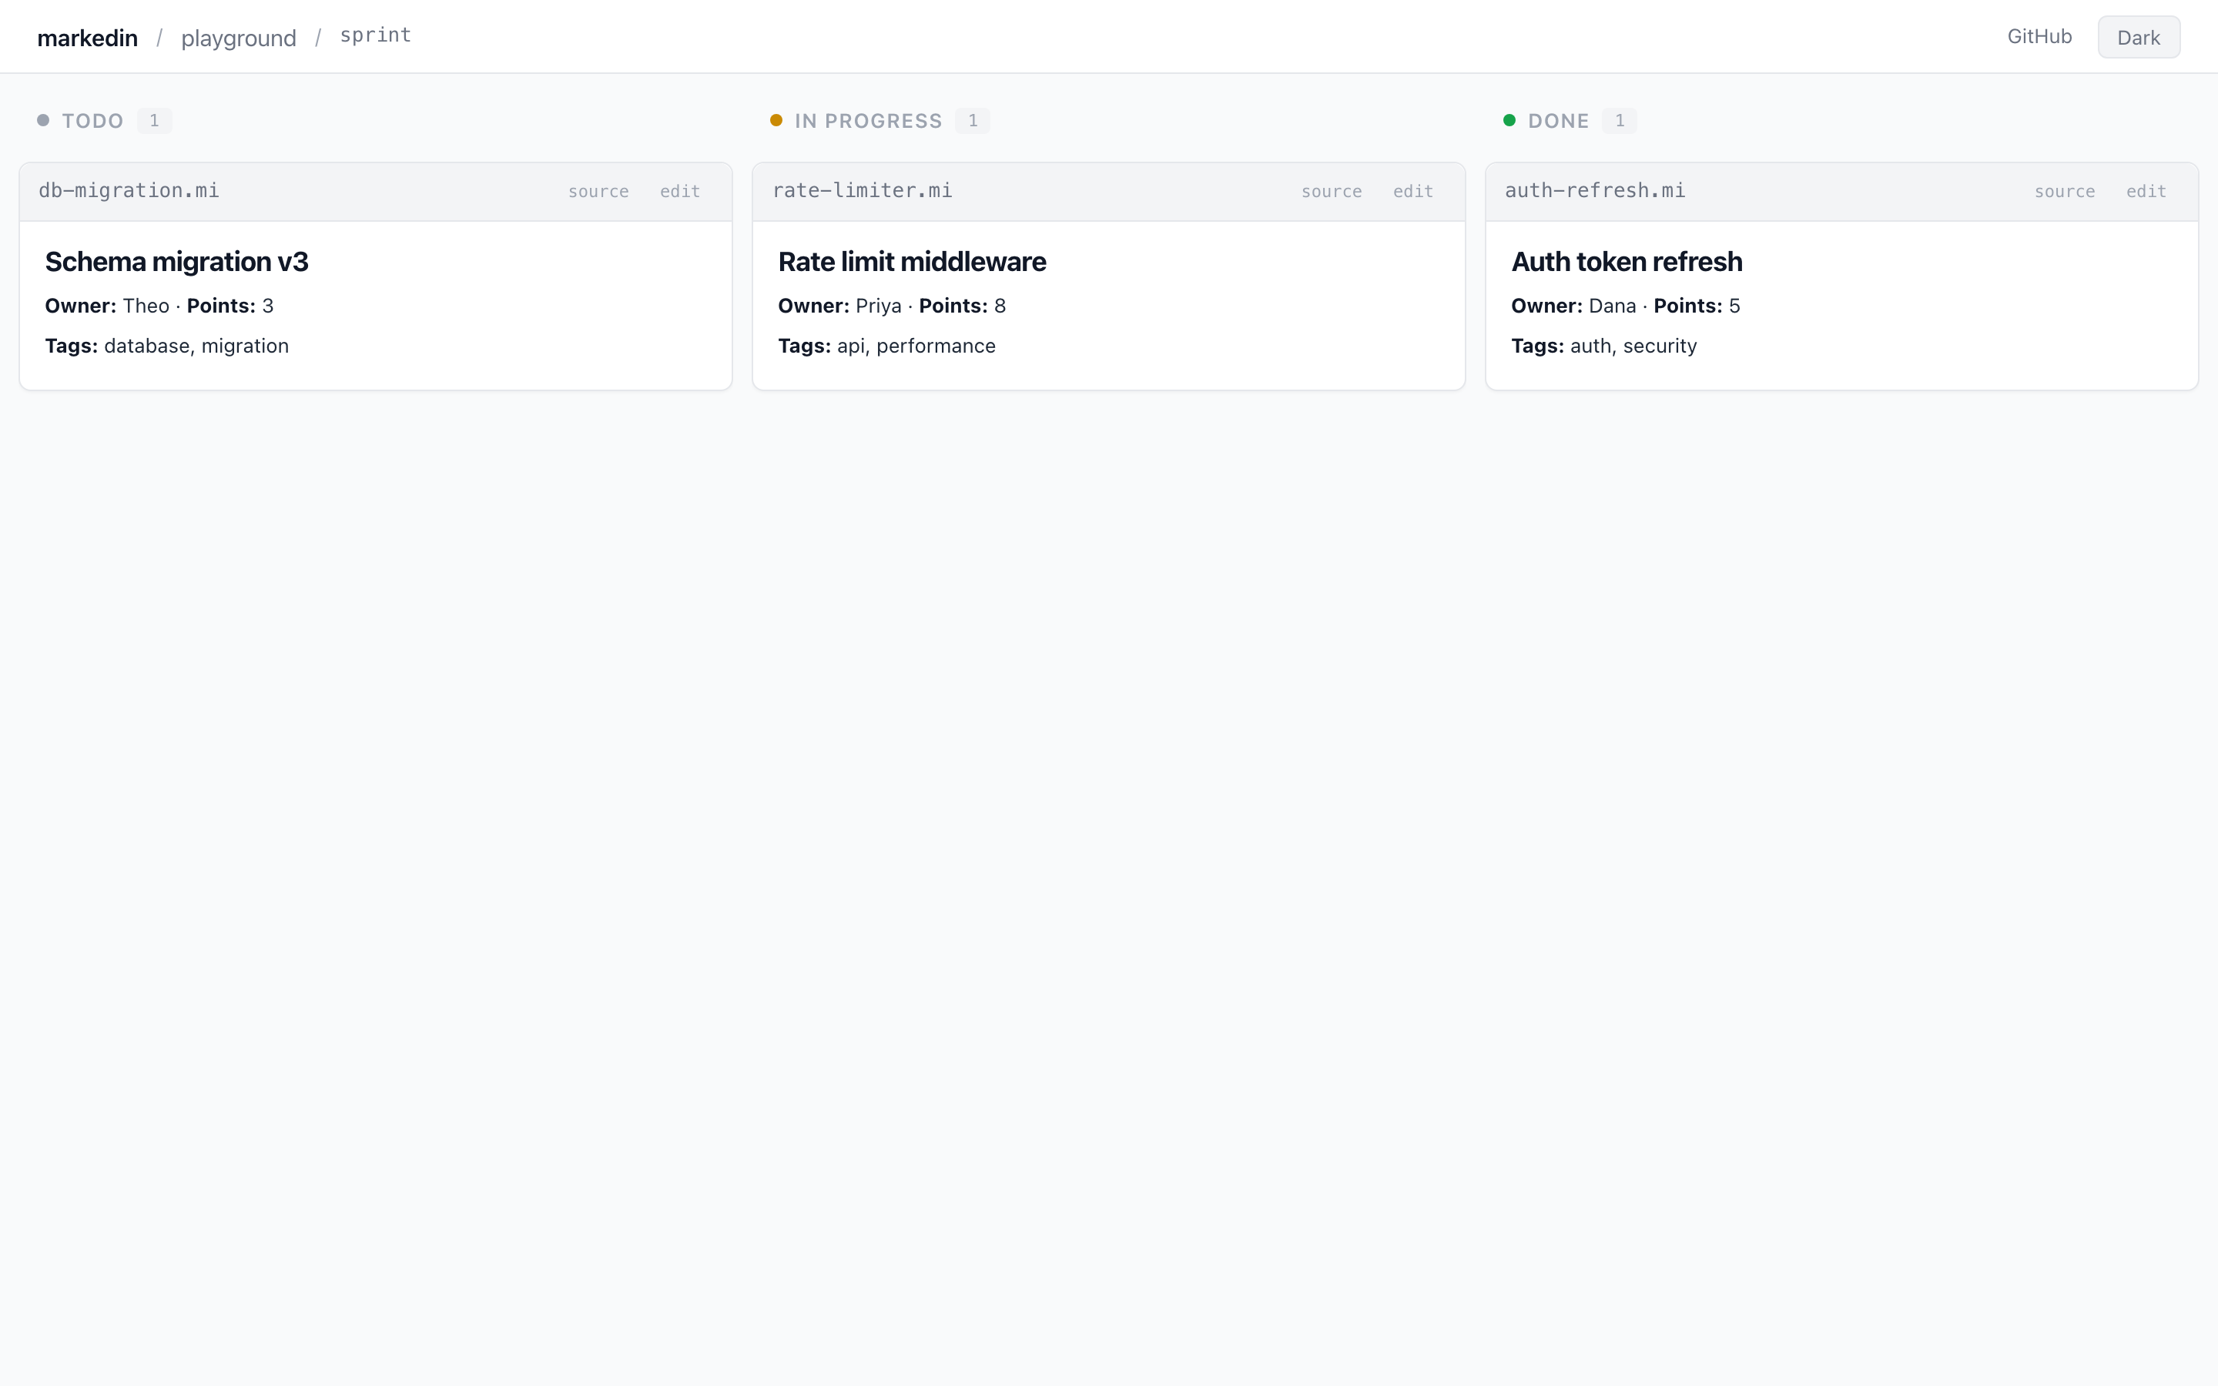2218x1386 pixels.
Task: Edit the auth-refresh.mi card
Action: click(2146, 192)
